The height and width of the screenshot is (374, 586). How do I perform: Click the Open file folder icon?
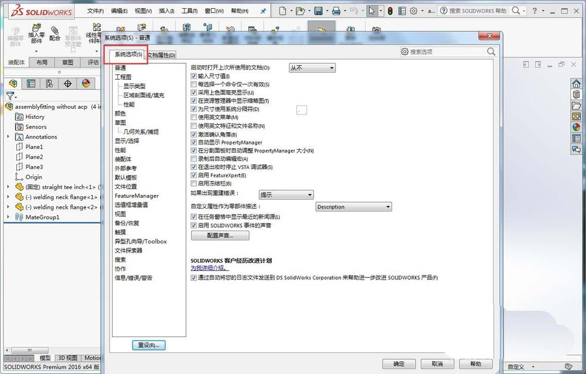tap(300, 11)
